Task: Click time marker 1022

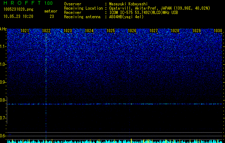Action: click(x=46, y=31)
